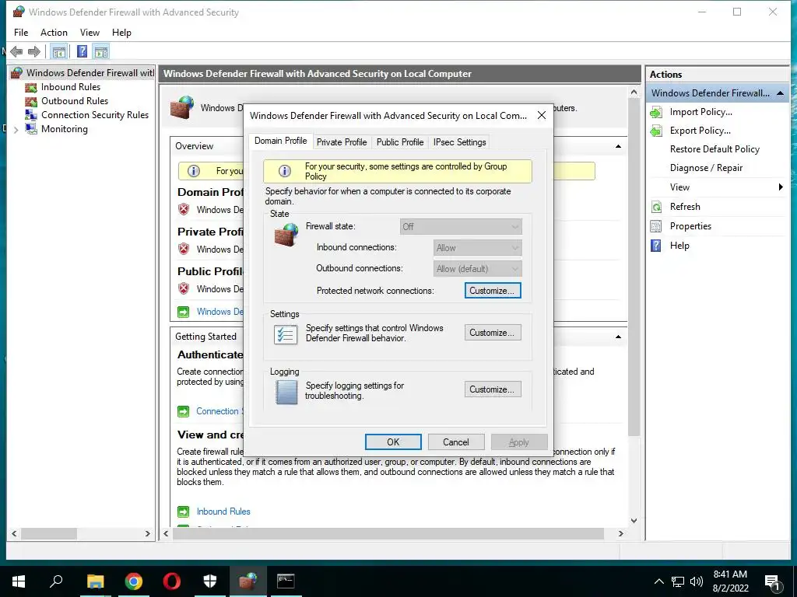Click the Properties icon in Actions

656,226
